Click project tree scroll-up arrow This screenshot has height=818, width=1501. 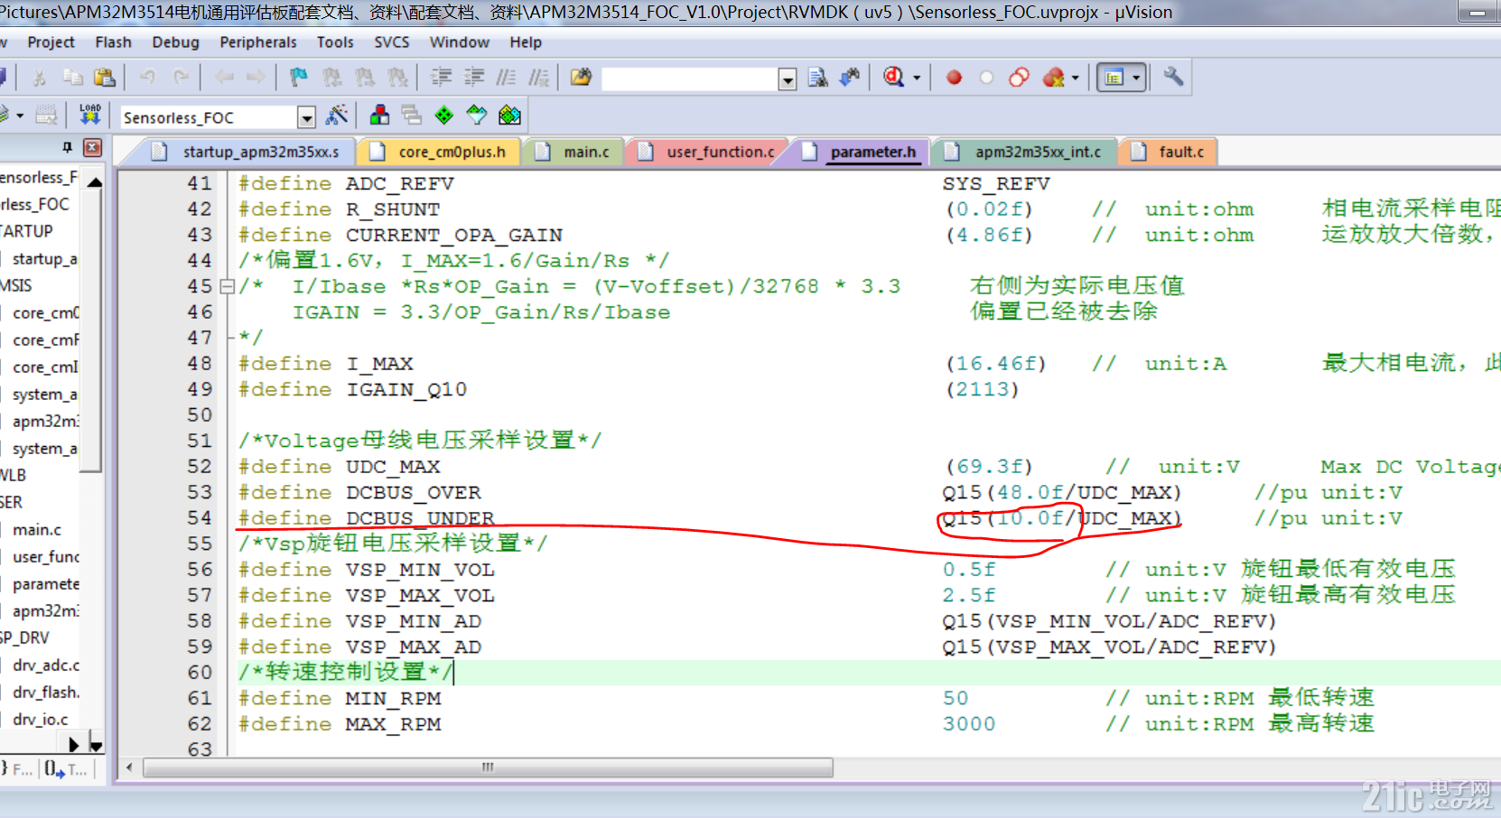(x=94, y=182)
